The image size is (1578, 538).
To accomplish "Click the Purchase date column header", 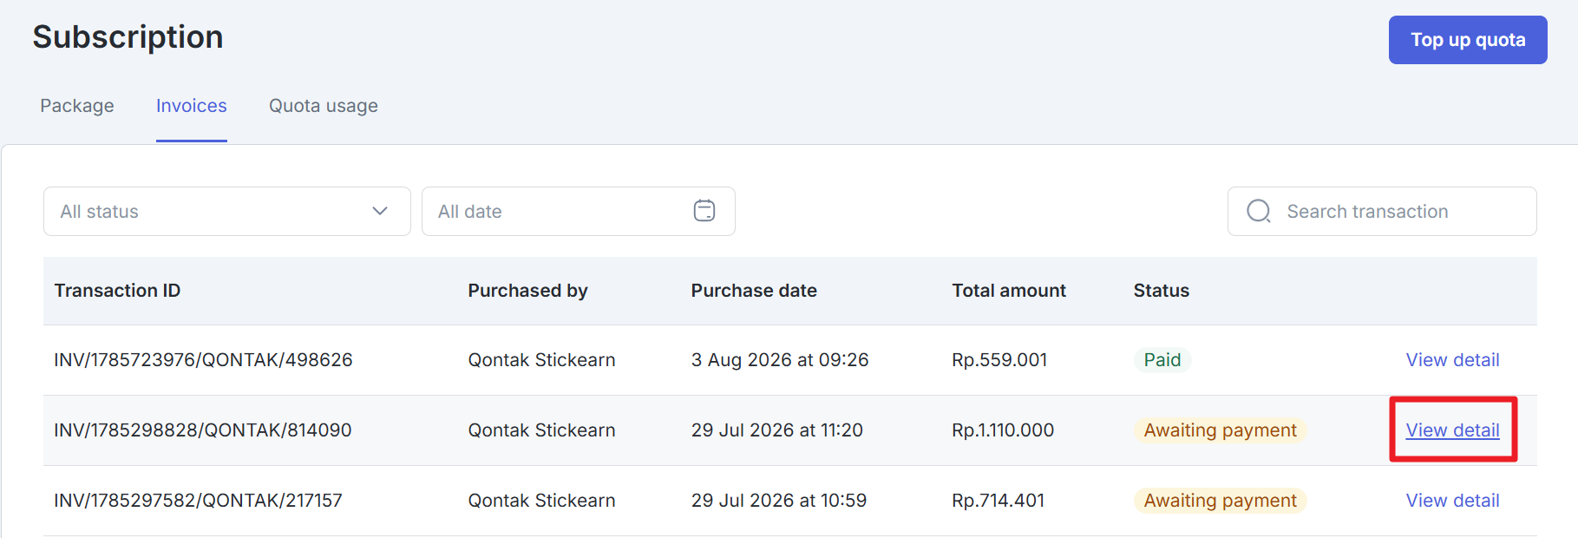I will (754, 291).
